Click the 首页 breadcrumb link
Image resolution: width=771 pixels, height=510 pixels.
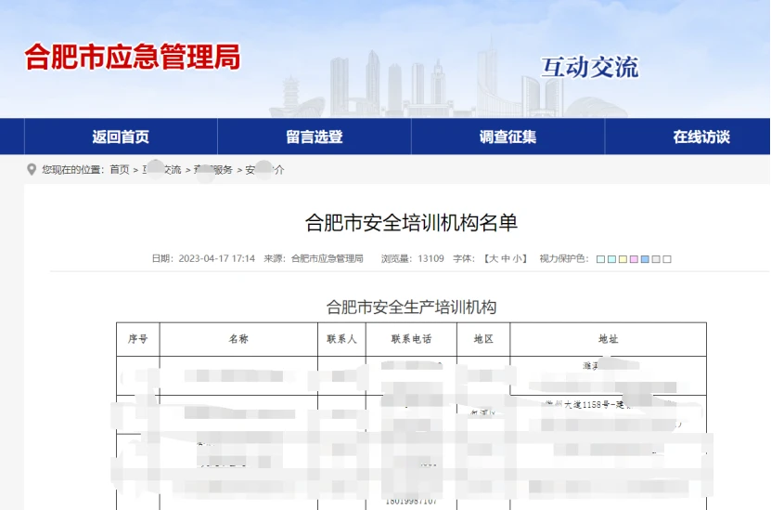(120, 170)
